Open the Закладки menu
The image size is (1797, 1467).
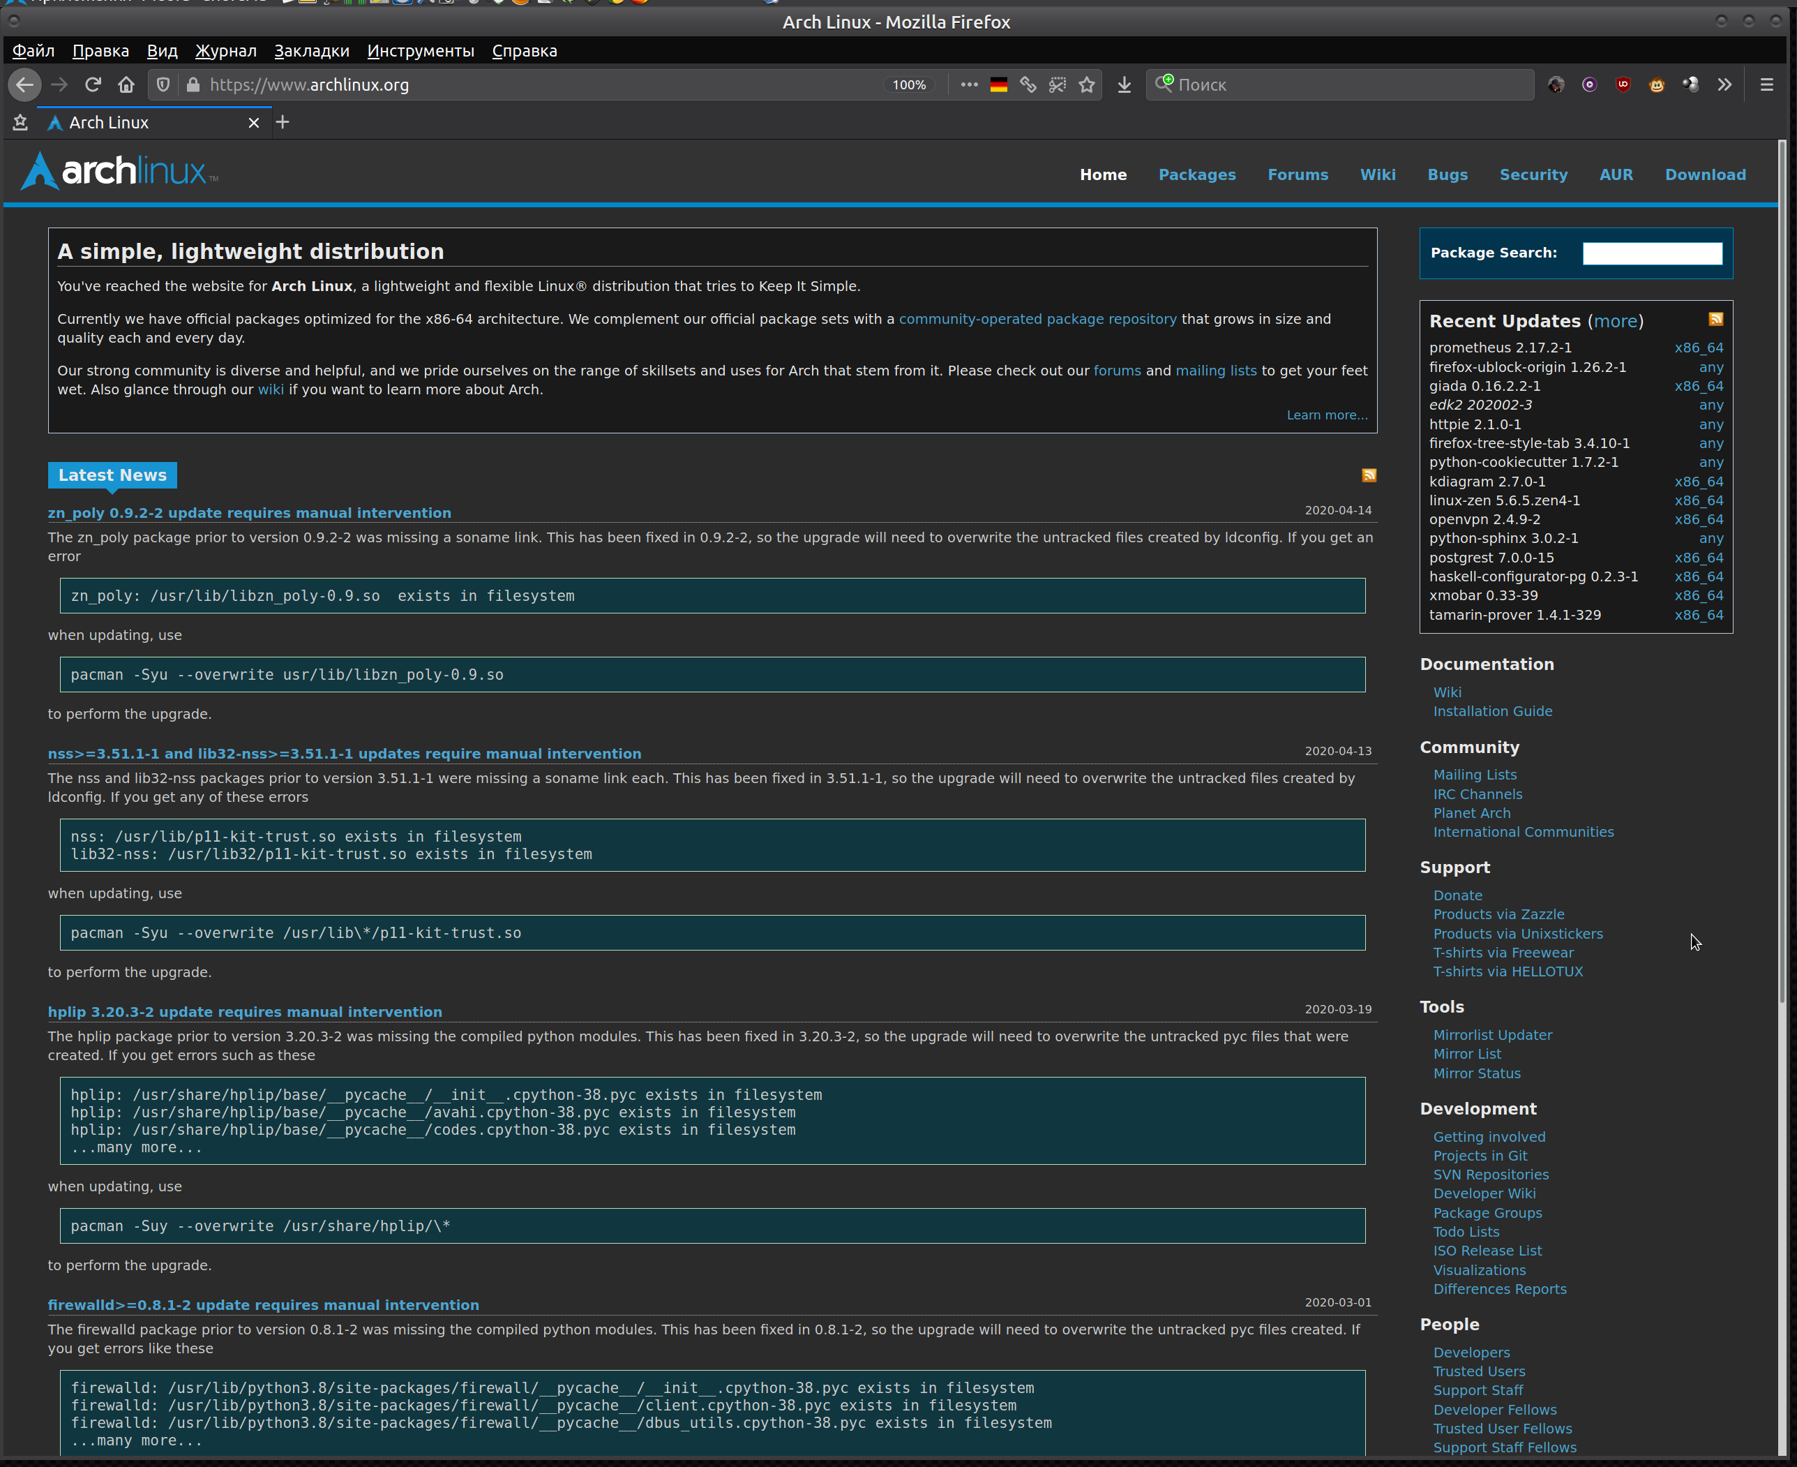coord(312,51)
